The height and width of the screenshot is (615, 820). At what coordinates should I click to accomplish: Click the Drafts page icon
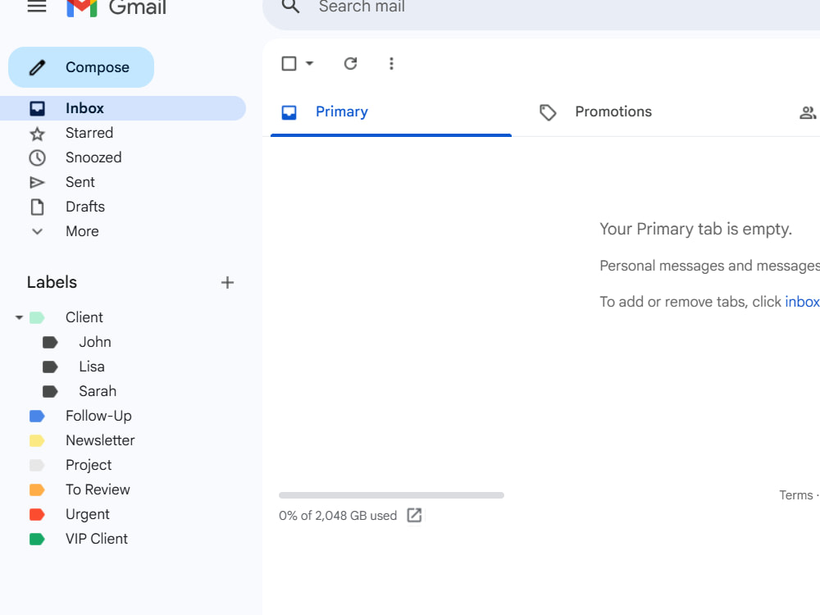(37, 207)
